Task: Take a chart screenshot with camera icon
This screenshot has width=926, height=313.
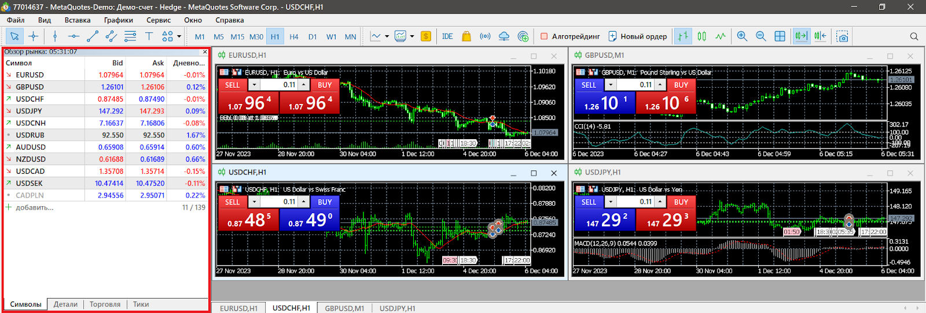Action: tap(843, 36)
